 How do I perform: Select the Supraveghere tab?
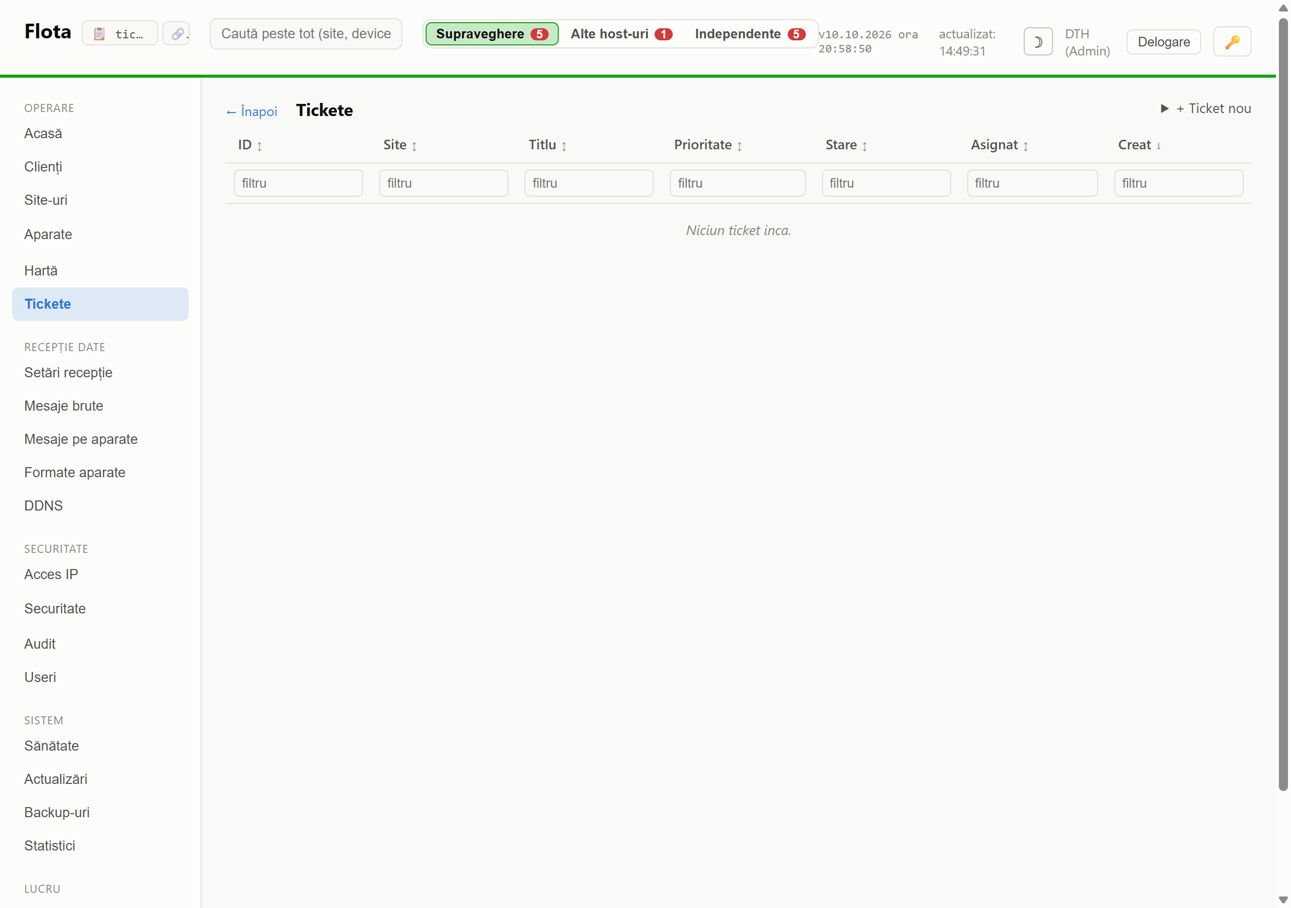tap(492, 34)
